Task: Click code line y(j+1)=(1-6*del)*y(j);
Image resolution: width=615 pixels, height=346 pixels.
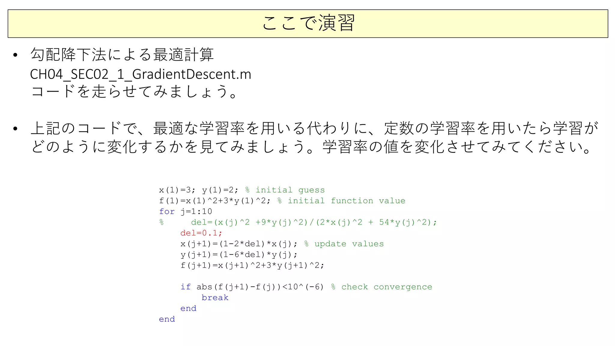Action: pyautogui.click(x=239, y=255)
